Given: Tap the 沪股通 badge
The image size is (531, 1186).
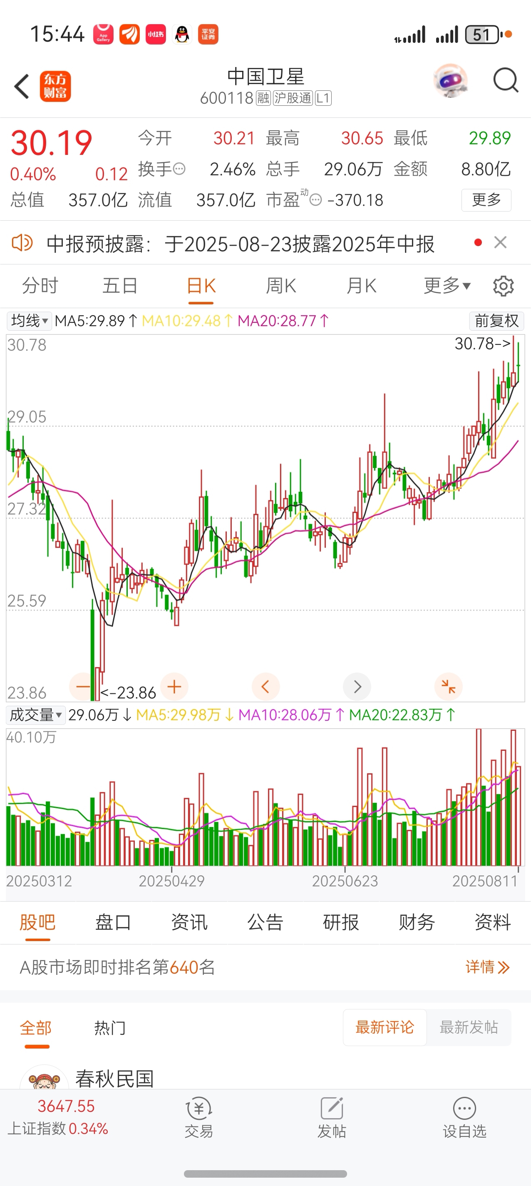Looking at the screenshot, I should point(293,98).
